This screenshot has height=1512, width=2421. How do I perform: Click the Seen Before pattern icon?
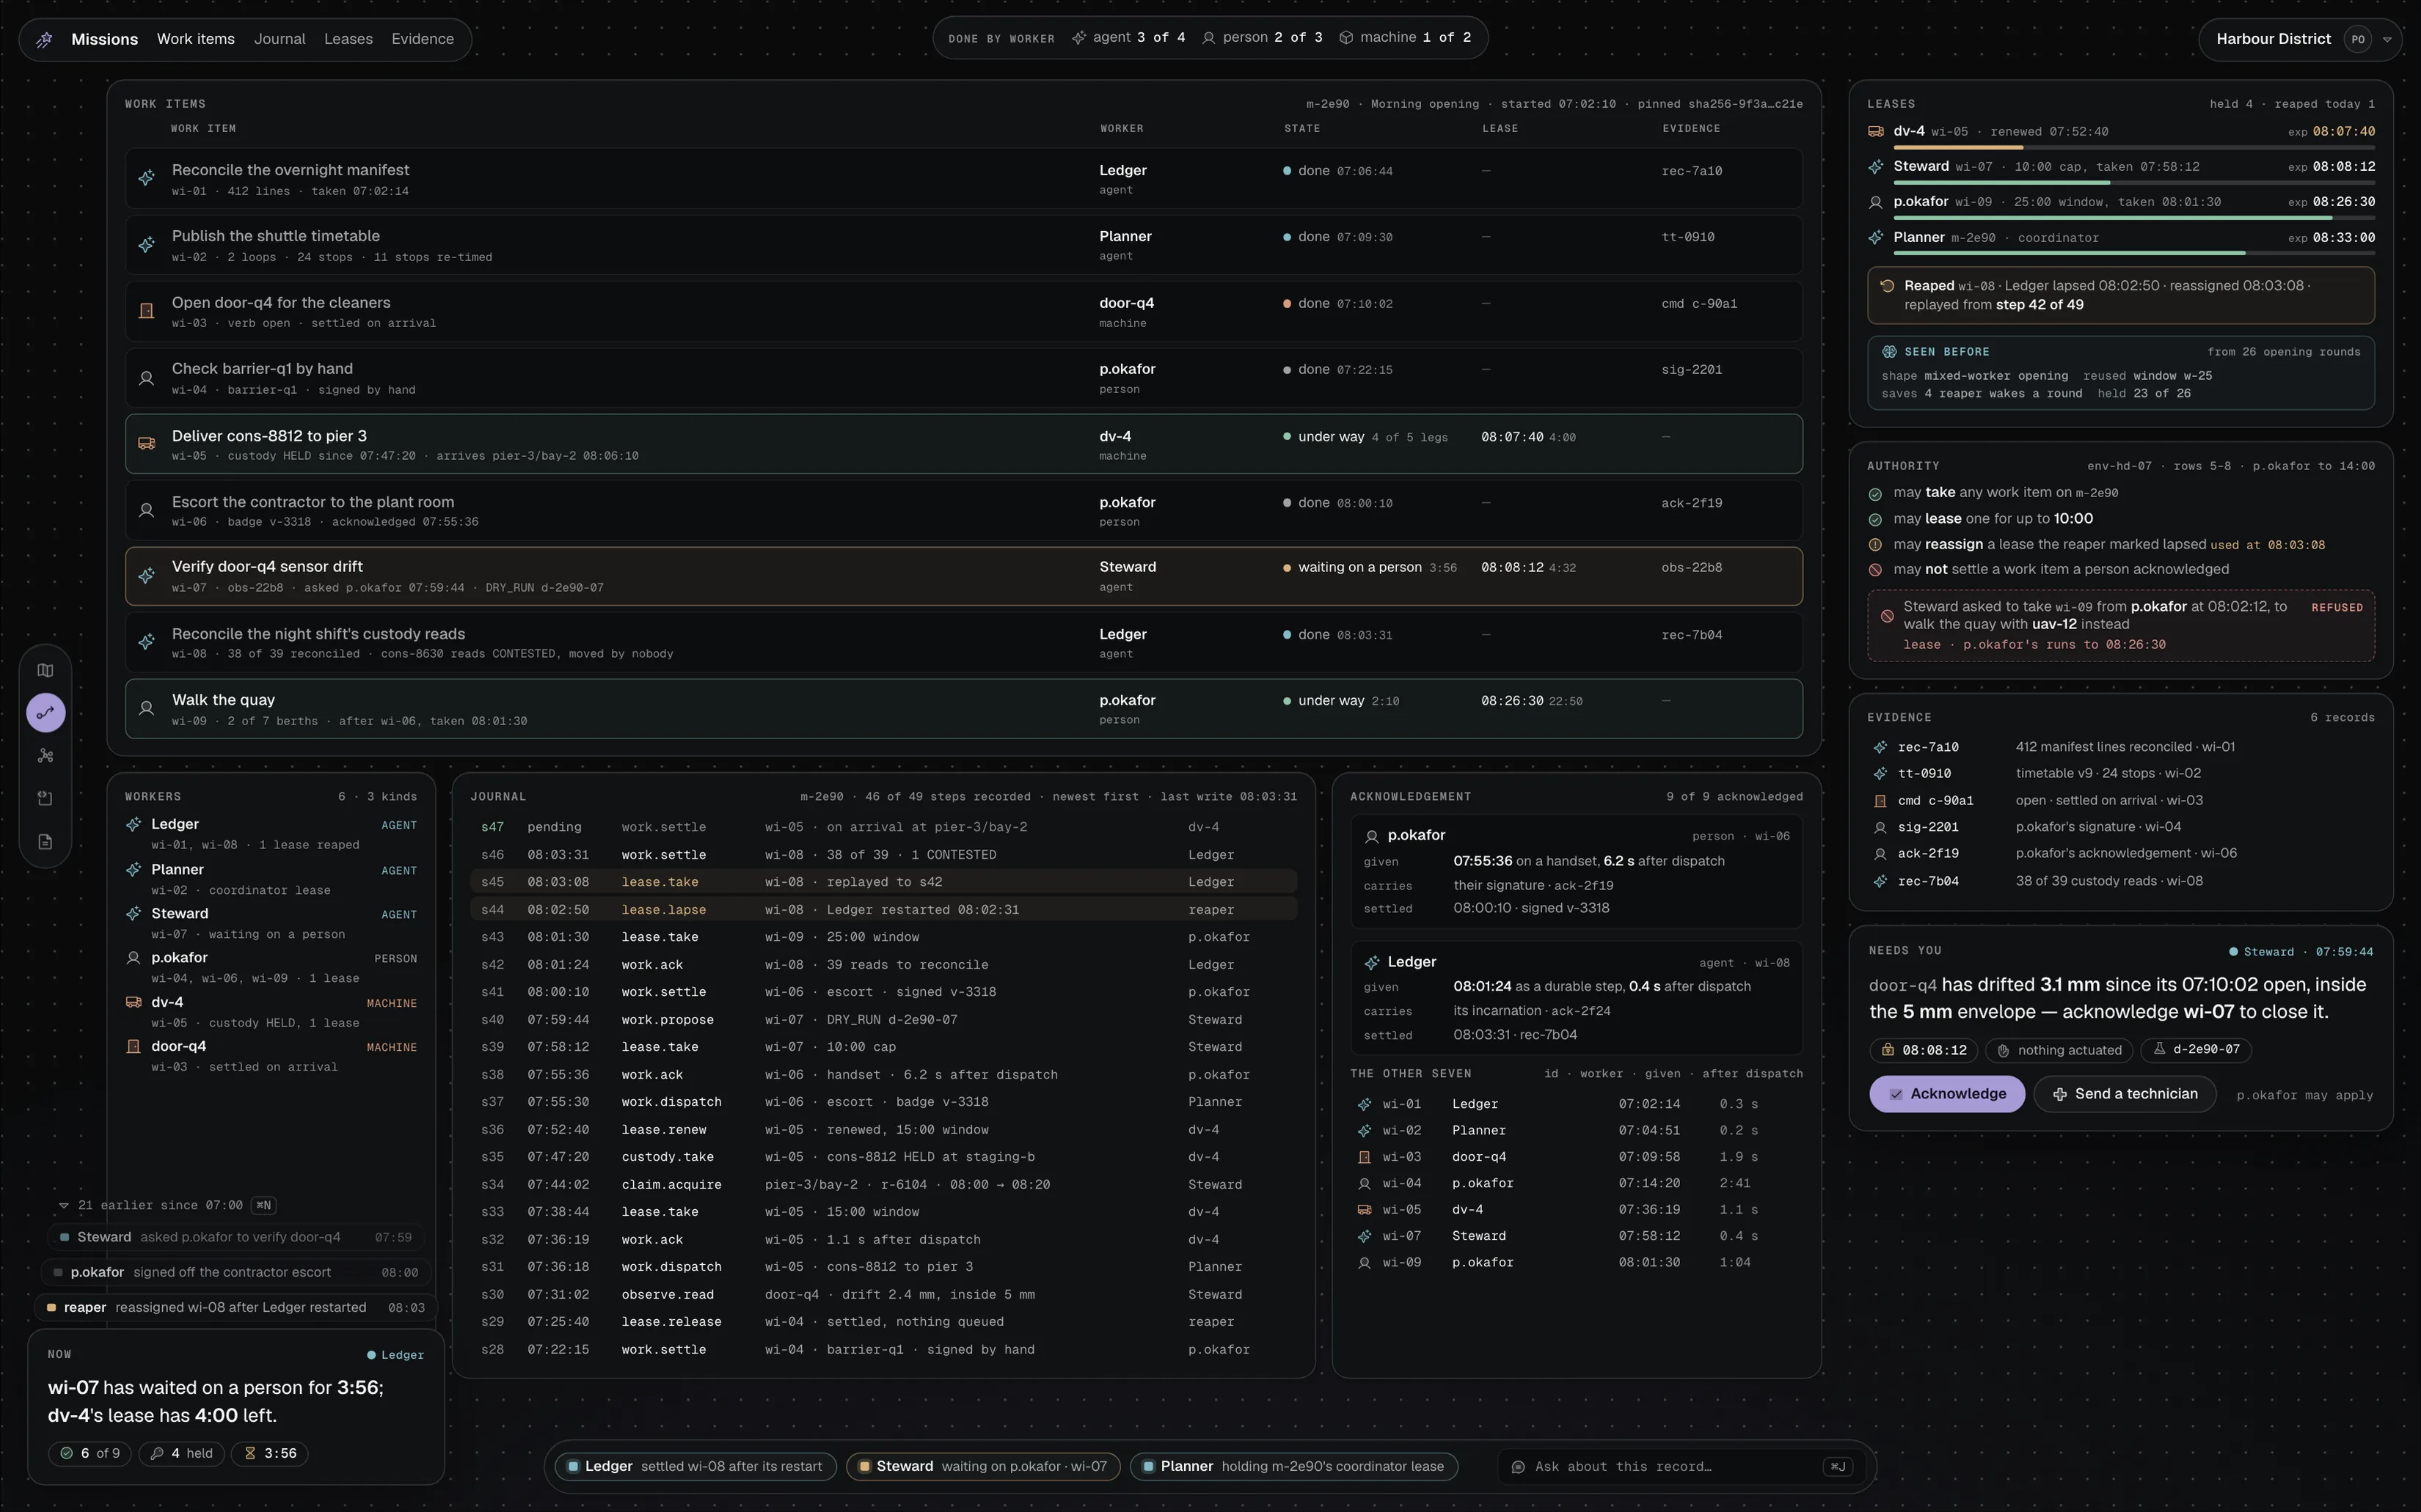[1889, 352]
